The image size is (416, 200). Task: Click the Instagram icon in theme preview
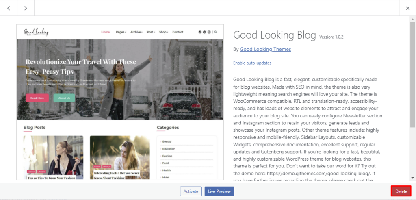[209, 32]
